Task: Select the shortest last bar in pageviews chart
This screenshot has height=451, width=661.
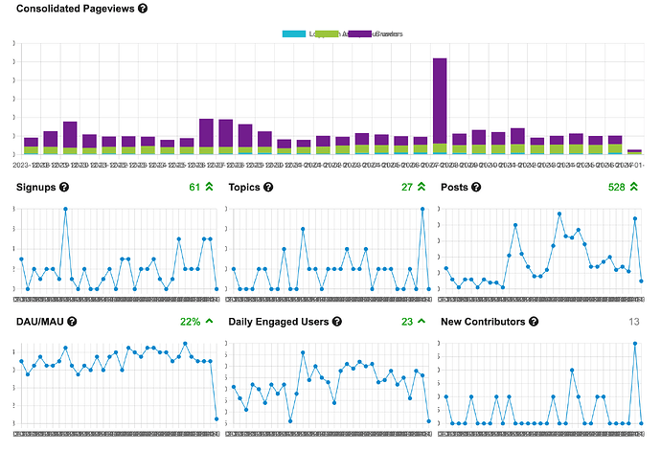Action: pyautogui.click(x=634, y=151)
